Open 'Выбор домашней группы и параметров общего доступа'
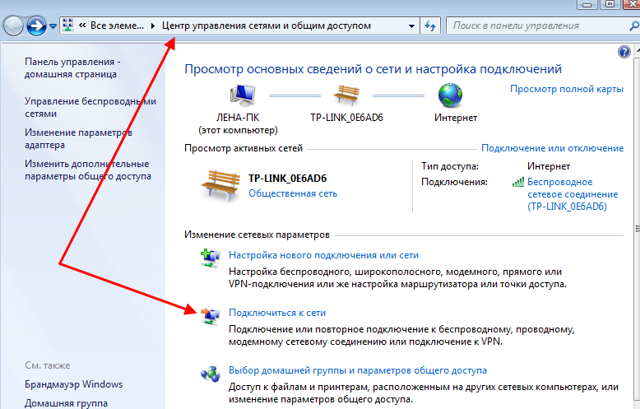 coord(358,370)
